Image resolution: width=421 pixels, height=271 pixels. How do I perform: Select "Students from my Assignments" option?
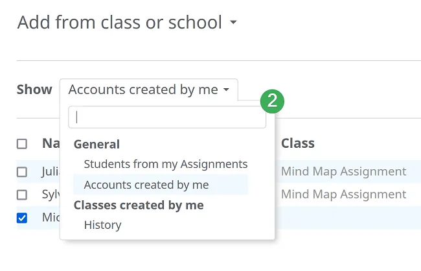click(166, 164)
